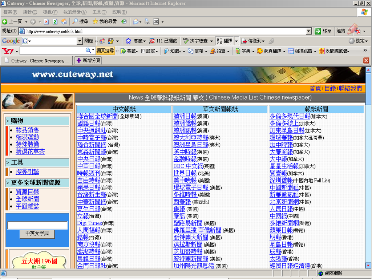
Task: Click the 中英文字典 button
Action: pos(37,234)
